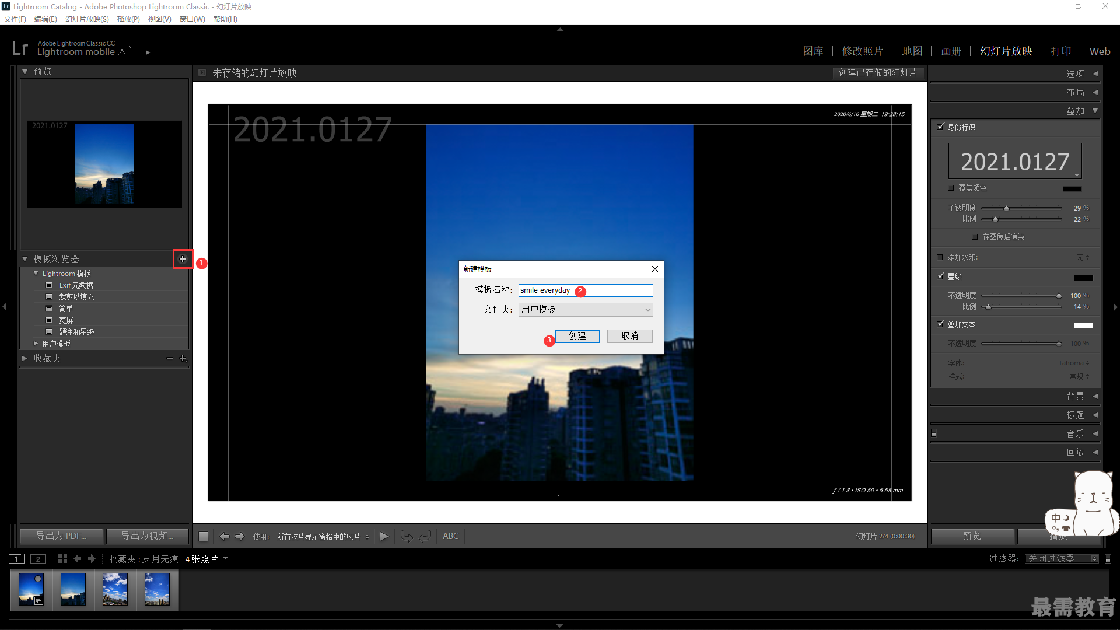This screenshot has height=630, width=1120.
Task: Go forward arrow in filmstrip bar
Action: (92, 559)
